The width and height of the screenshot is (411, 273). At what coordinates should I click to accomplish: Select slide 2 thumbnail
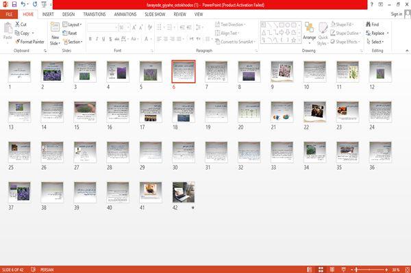[52, 72]
